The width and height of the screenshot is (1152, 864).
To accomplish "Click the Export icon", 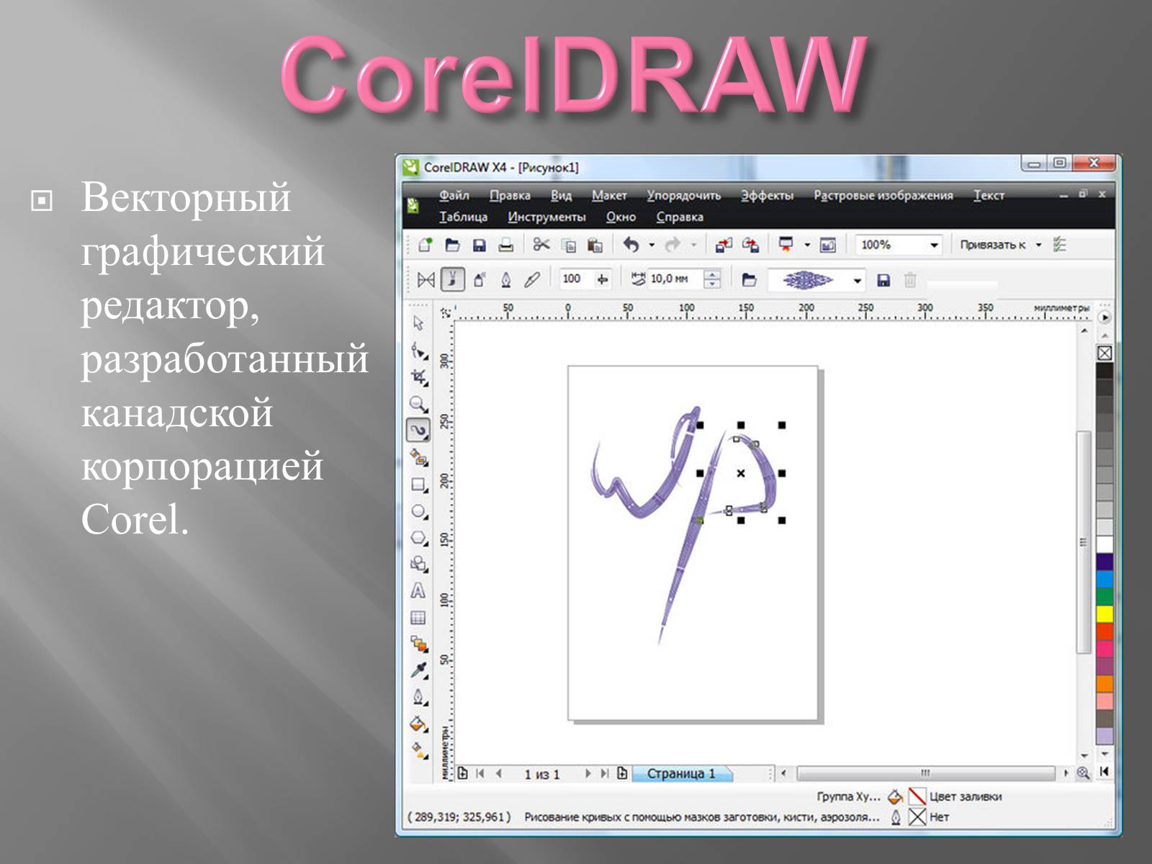I will click(750, 246).
